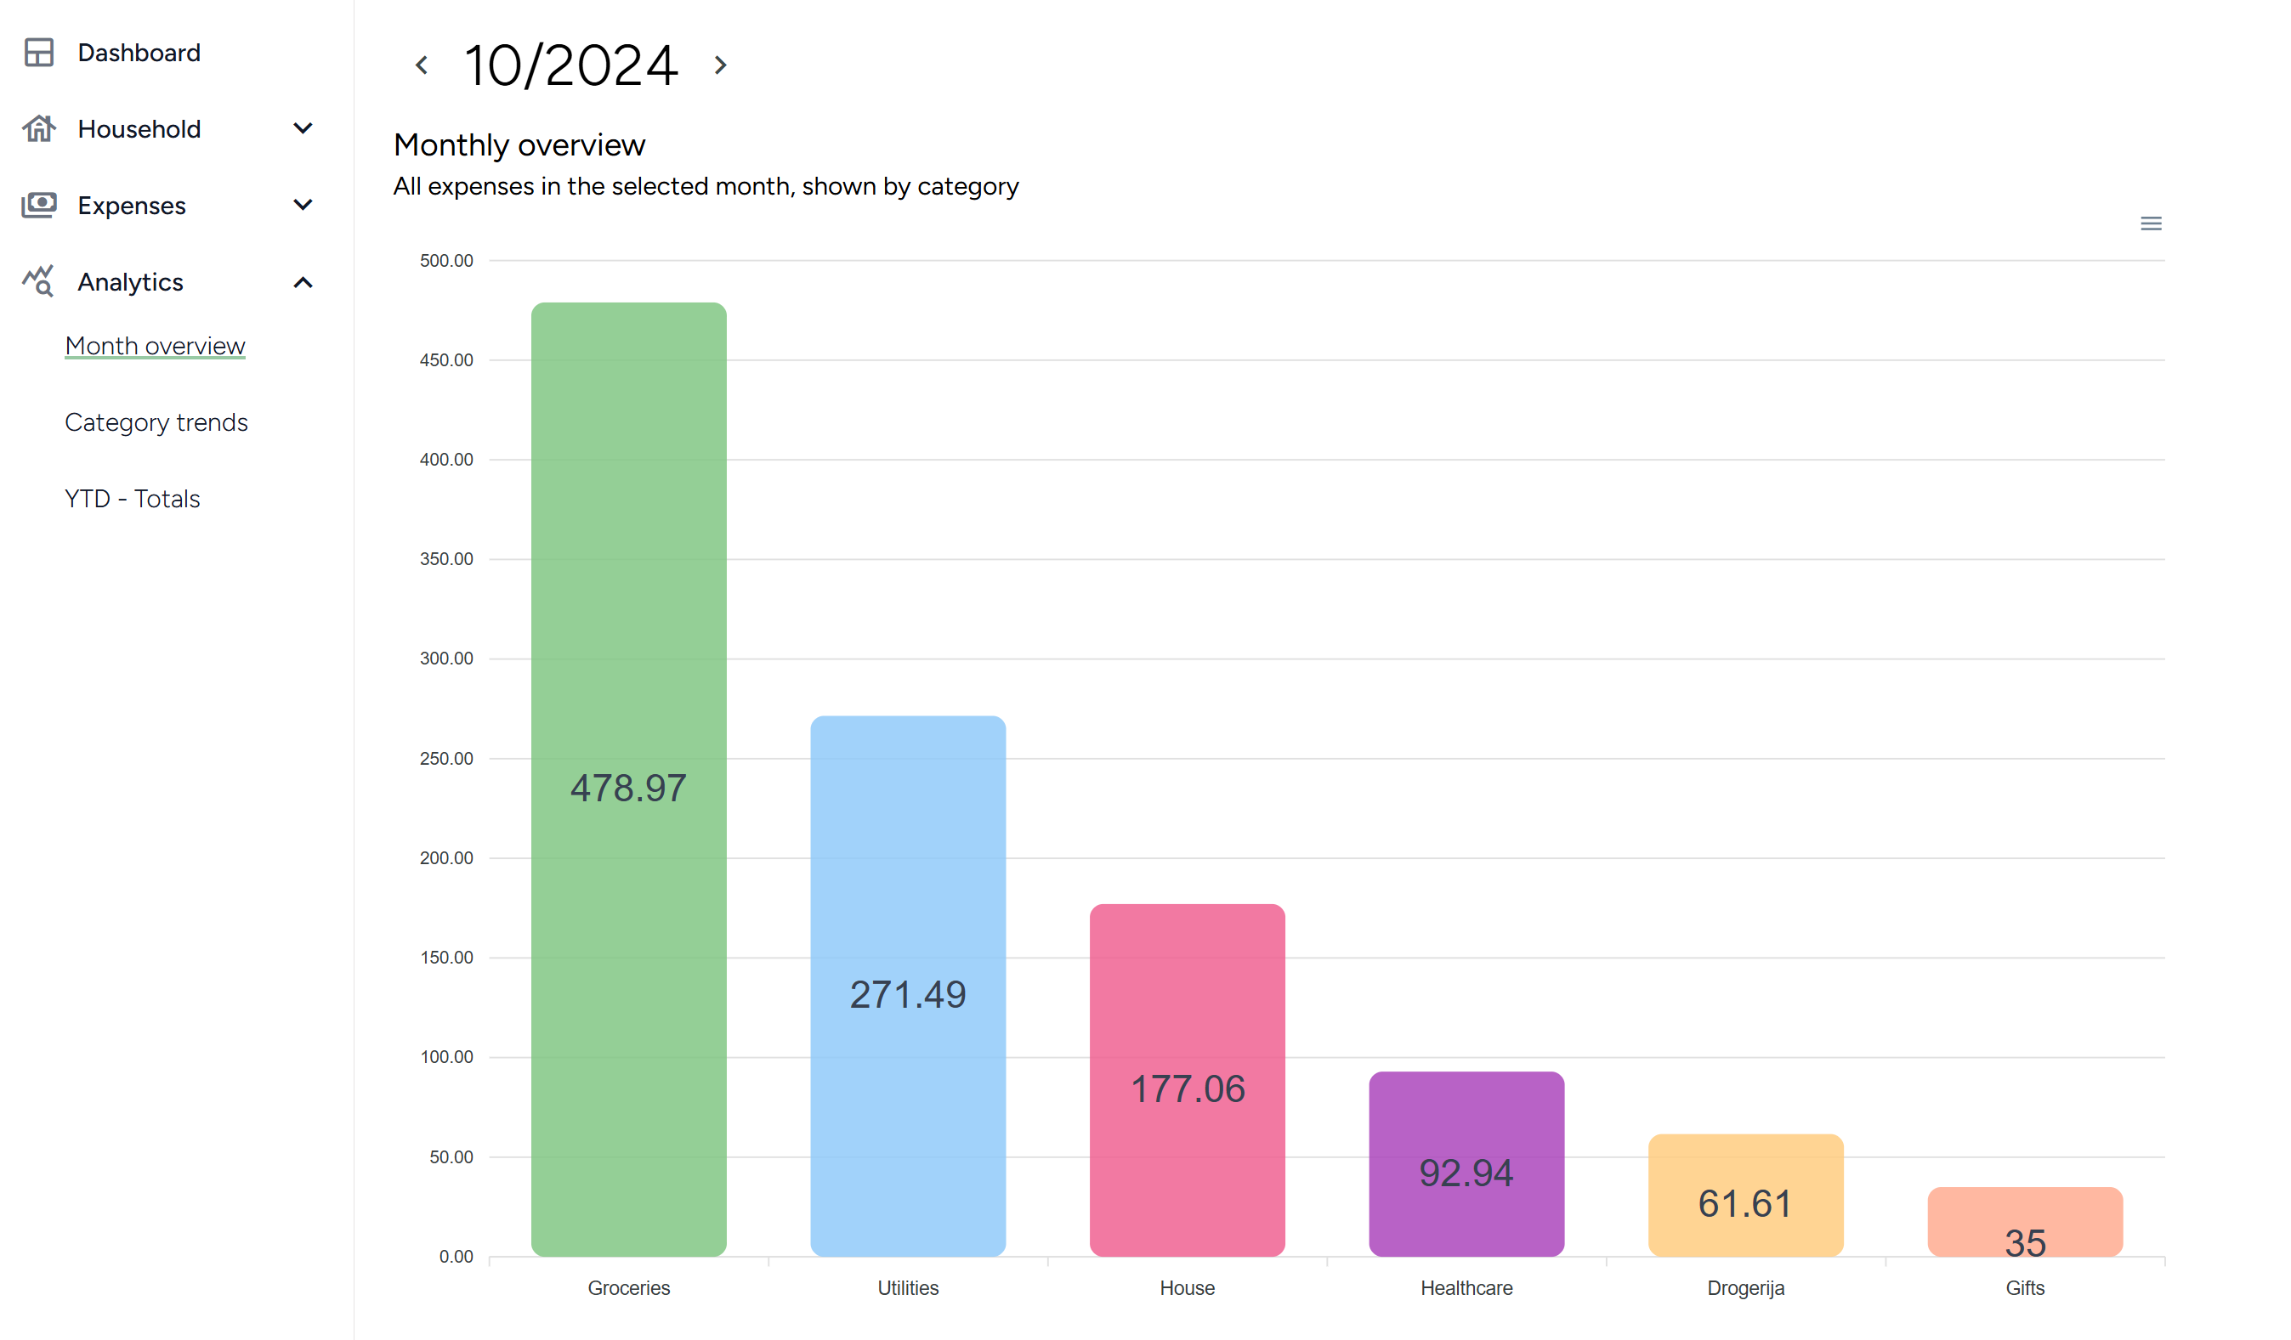Open YTD - Totals page
This screenshot has width=2291, height=1340.
point(132,499)
